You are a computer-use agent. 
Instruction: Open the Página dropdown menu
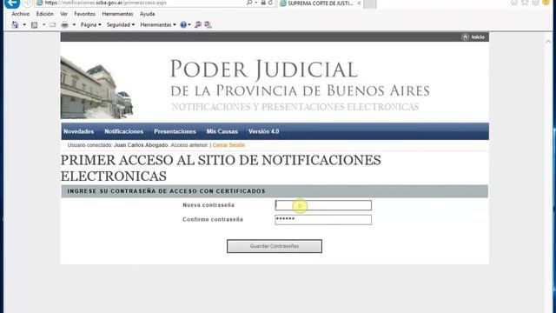click(90, 25)
